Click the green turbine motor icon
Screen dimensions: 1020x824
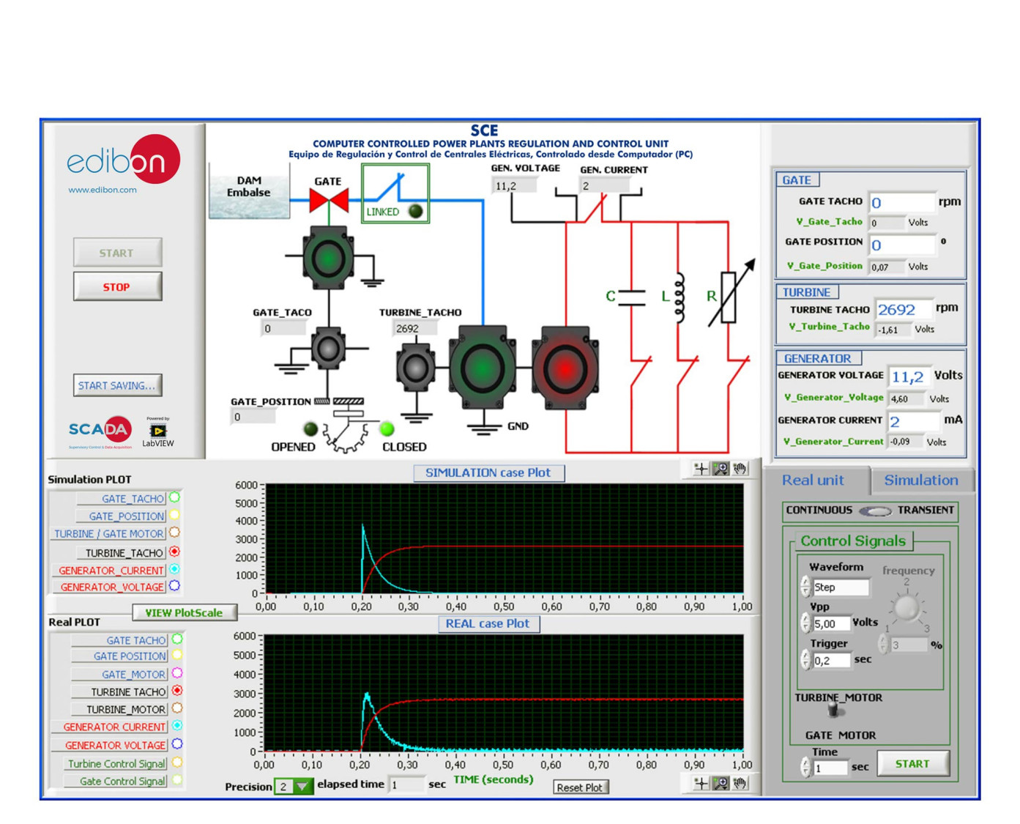click(482, 368)
